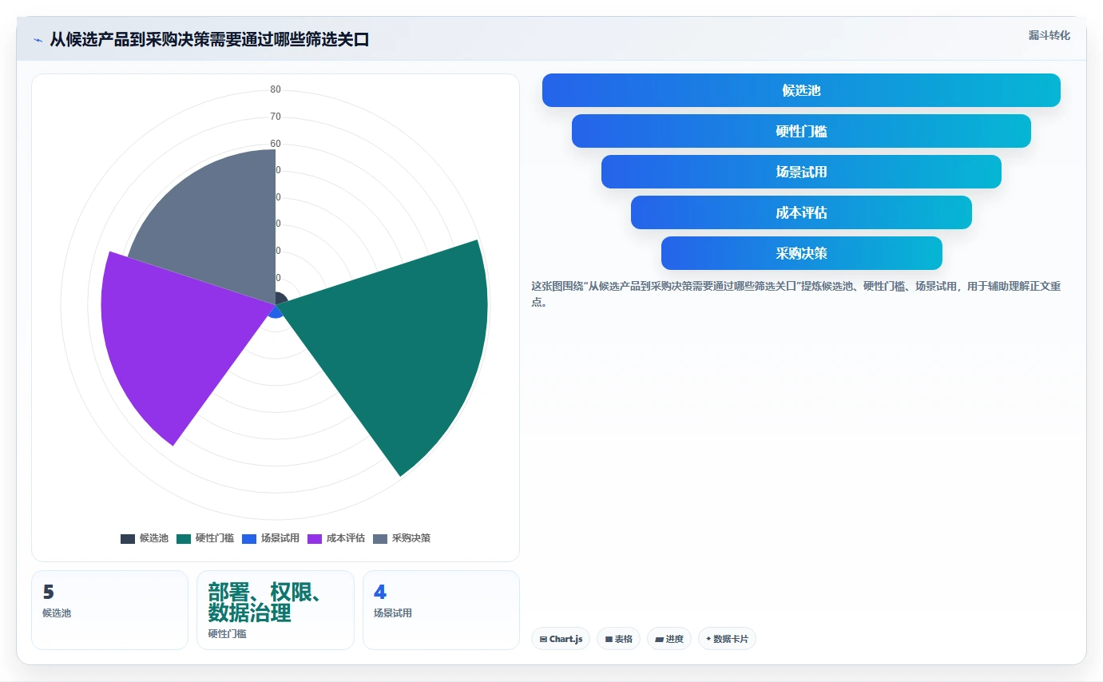Click the 部署、权限、数据治理 data card
The image size is (1103, 682).
pos(276,610)
